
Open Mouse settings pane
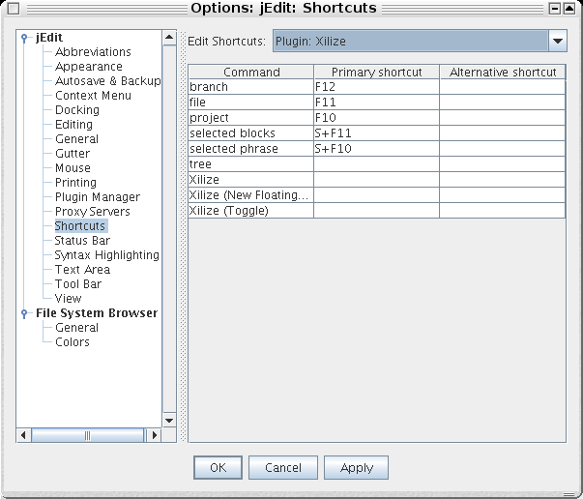73,167
